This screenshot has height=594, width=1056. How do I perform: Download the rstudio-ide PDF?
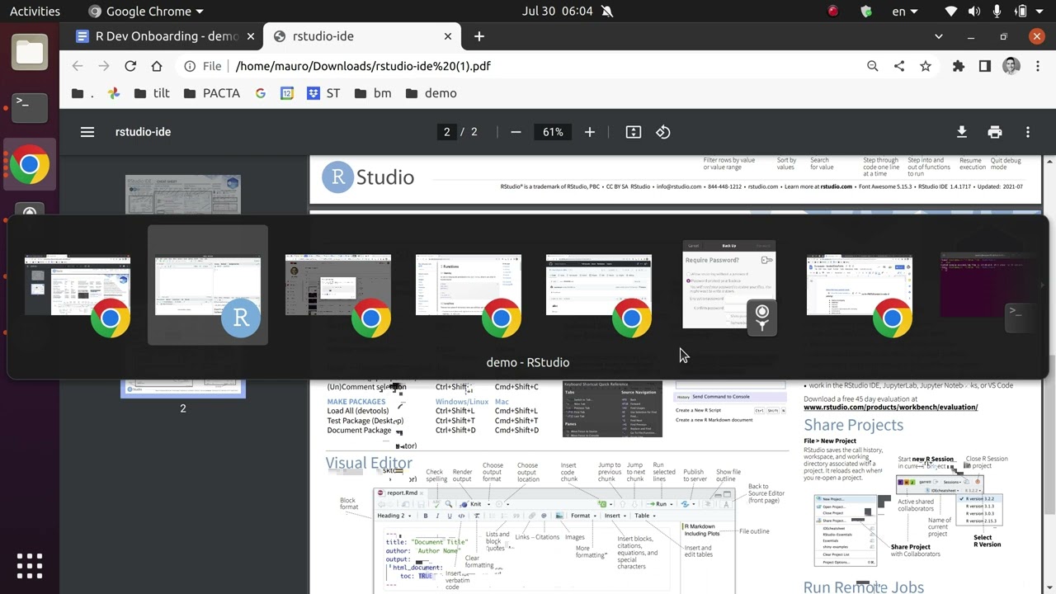(961, 132)
